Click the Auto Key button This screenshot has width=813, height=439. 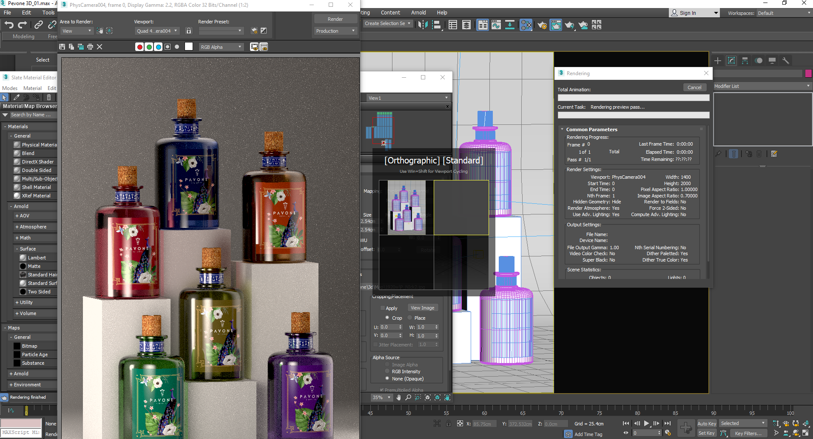pos(707,423)
